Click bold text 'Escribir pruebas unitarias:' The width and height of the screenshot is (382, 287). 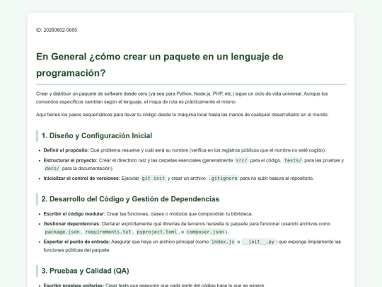pyautogui.click(x=74, y=285)
